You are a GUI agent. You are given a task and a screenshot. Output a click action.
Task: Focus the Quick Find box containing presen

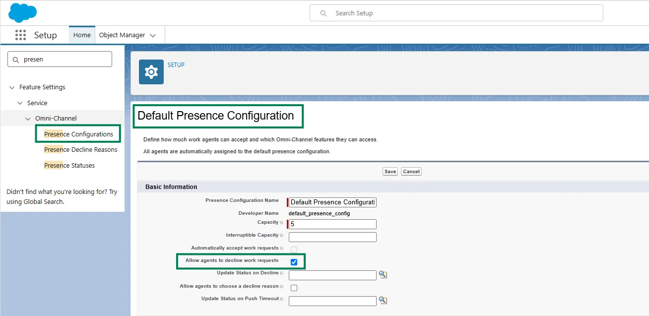click(60, 59)
